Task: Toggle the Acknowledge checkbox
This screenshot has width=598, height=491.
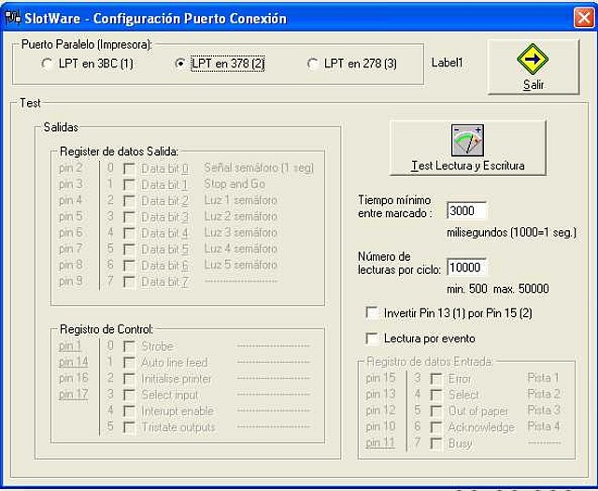Action: (436, 427)
